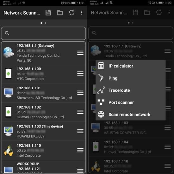The height and width of the screenshot is (174, 174).
Task: Open row menu for ASUSTek 192.168.1.103 in right screen
Action: pos(168,127)
